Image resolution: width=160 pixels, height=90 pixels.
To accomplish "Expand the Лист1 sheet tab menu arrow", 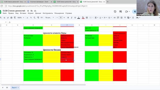I will click(18, 87).
